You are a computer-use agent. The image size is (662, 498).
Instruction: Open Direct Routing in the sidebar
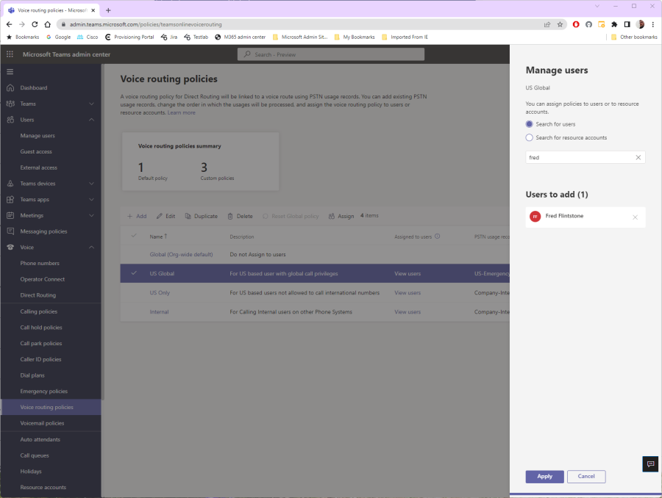(x=38, y=295)
